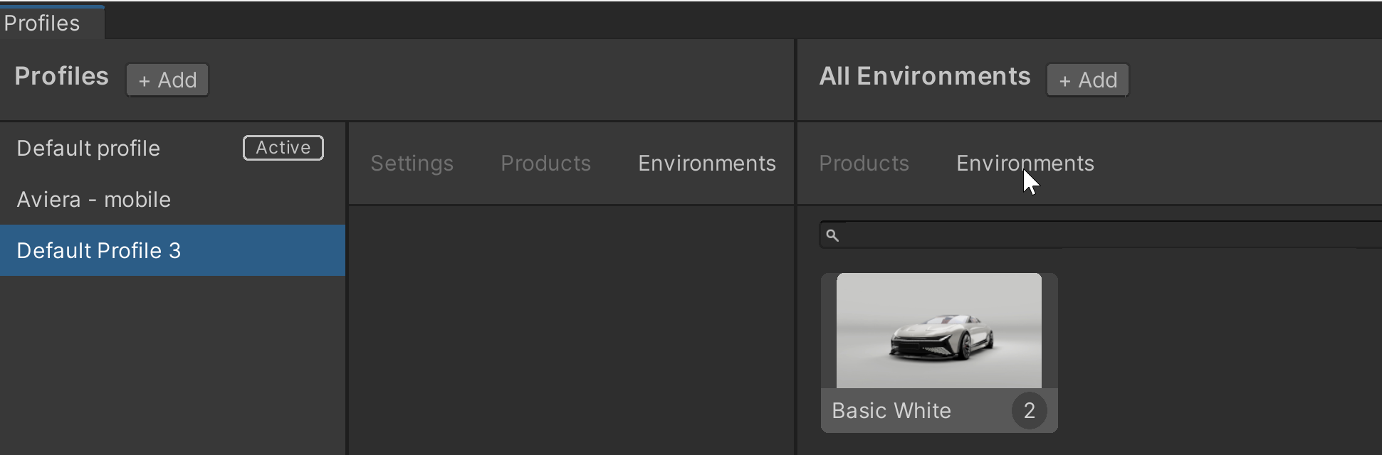Add a new environment
The width and height of the screenshot is (1382, 455).
tap(1087, 80)
